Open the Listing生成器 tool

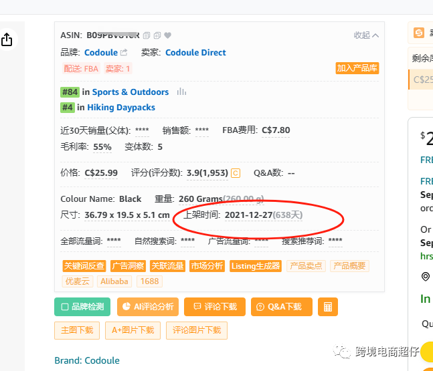255,266
